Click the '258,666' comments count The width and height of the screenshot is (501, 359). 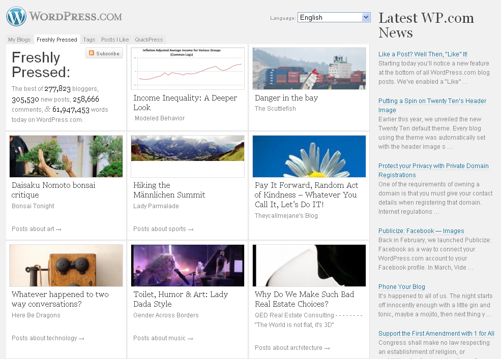pyautogui.click(x=86, y=99)
